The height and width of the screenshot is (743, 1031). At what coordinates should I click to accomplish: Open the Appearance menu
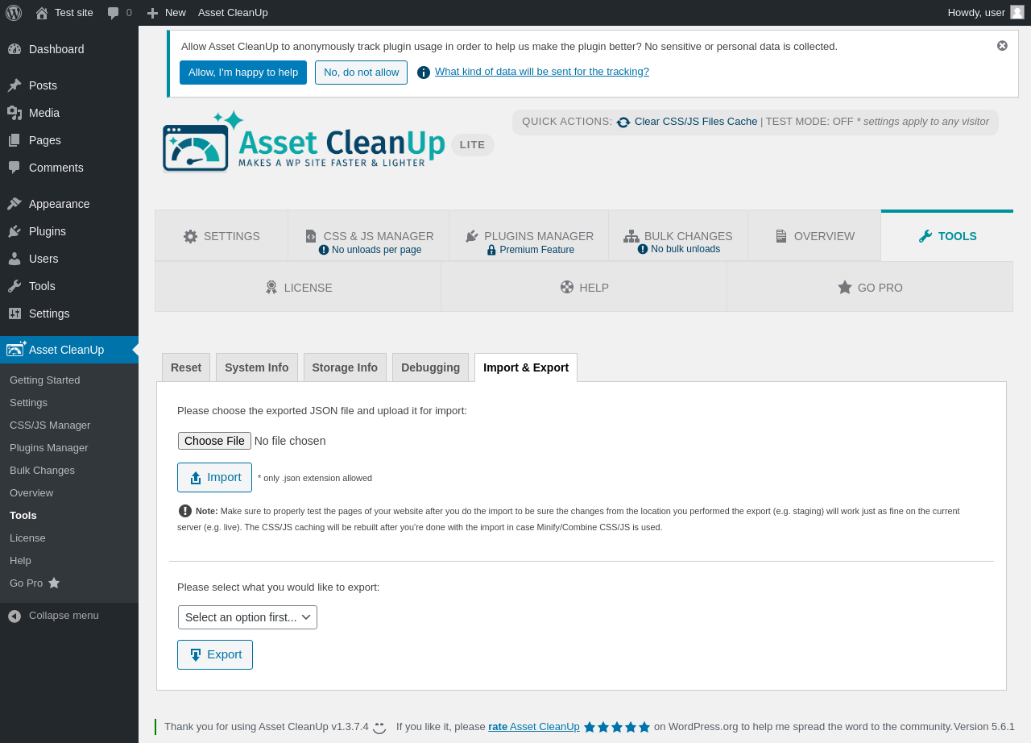(69, 204)
